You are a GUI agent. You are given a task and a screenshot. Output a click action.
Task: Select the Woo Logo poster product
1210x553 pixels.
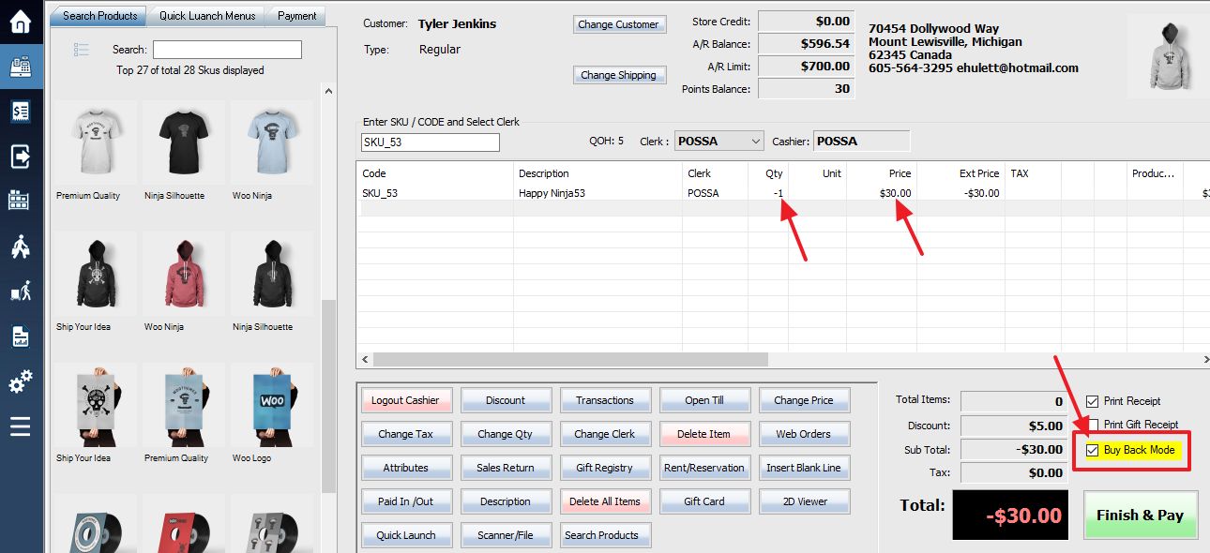271,406
